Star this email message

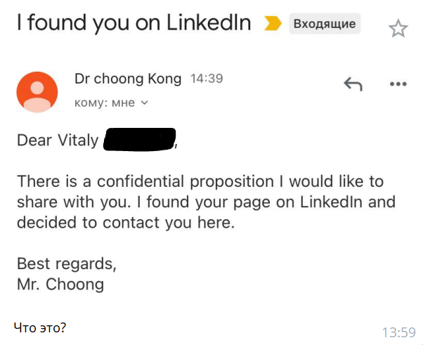398,28
